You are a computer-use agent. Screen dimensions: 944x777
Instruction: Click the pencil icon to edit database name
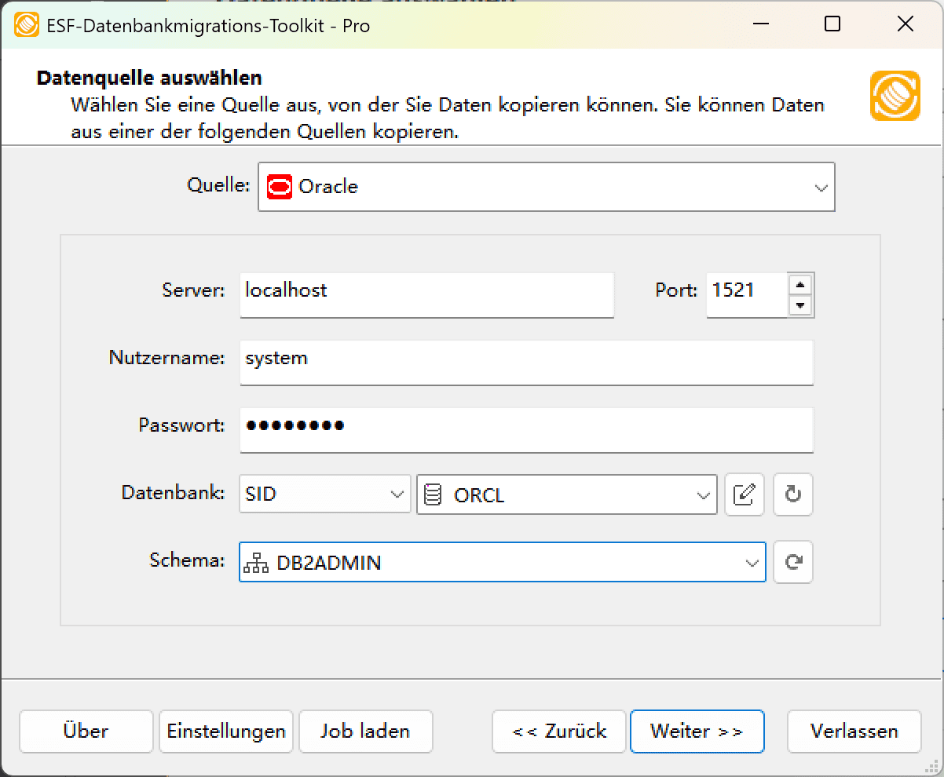click(745, 495)
